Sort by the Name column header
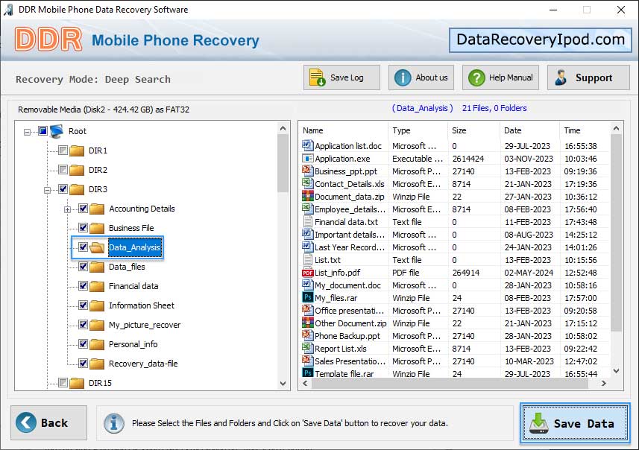The width and height of the screenshot is (639, 450). pos(344,130)
